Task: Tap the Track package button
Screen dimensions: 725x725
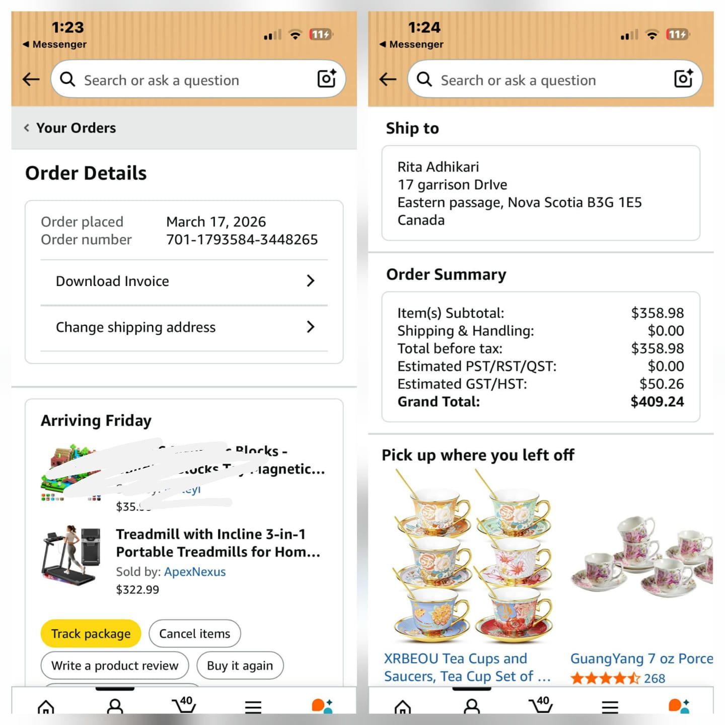Action: (91, 633)
